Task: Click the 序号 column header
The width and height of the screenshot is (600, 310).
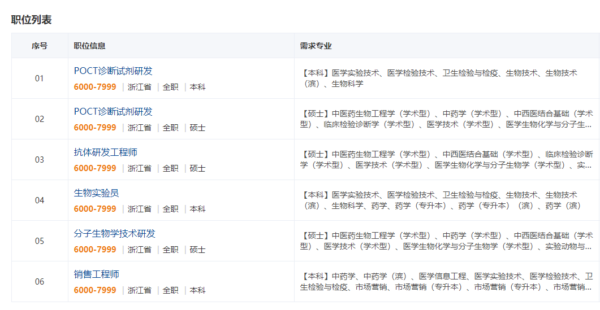Action: 40,46
